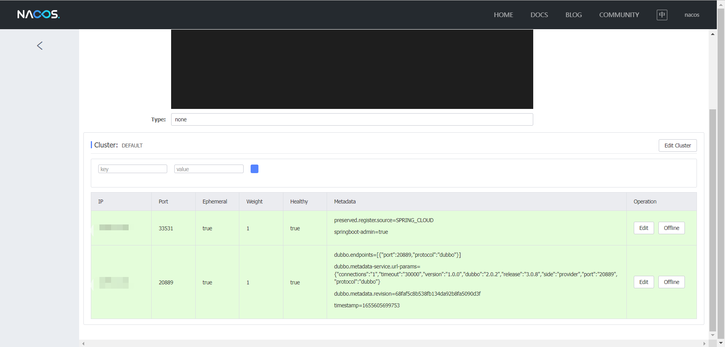Open the nacos user menu

pyautogui.click(x=692, y=15)
